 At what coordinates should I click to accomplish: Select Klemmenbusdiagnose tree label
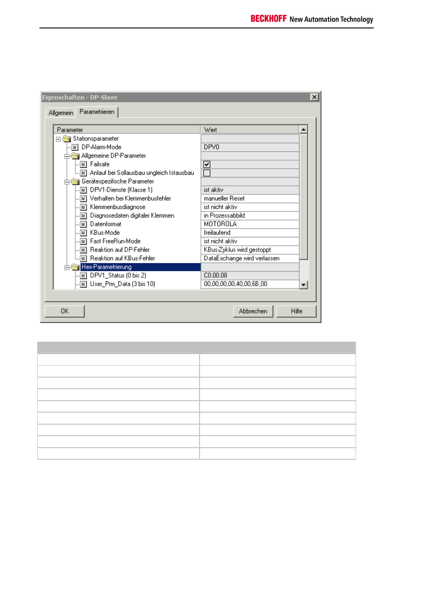pos(117,207)
